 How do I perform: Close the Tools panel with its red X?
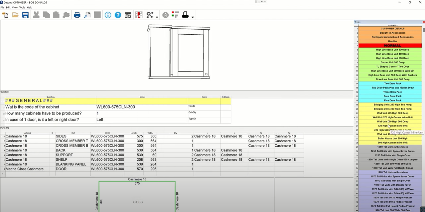[424, 22]
